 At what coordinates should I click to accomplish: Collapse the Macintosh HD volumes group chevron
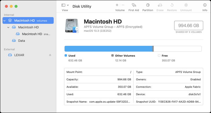click(4, 21)
